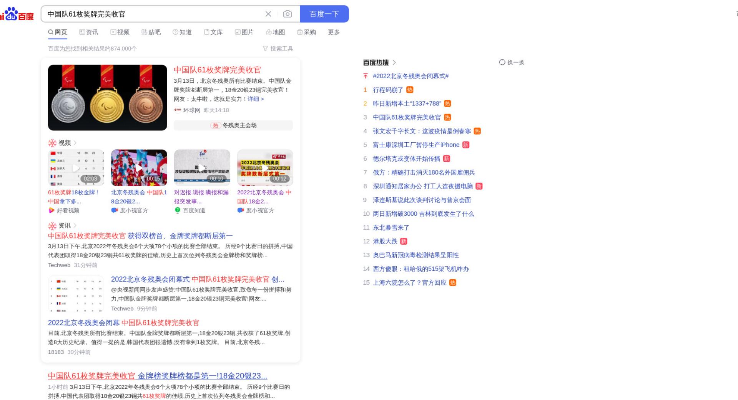Open hot search 两日新增破3000
The width and height of the screenshot is (738, 400).
tap(423, 214)
